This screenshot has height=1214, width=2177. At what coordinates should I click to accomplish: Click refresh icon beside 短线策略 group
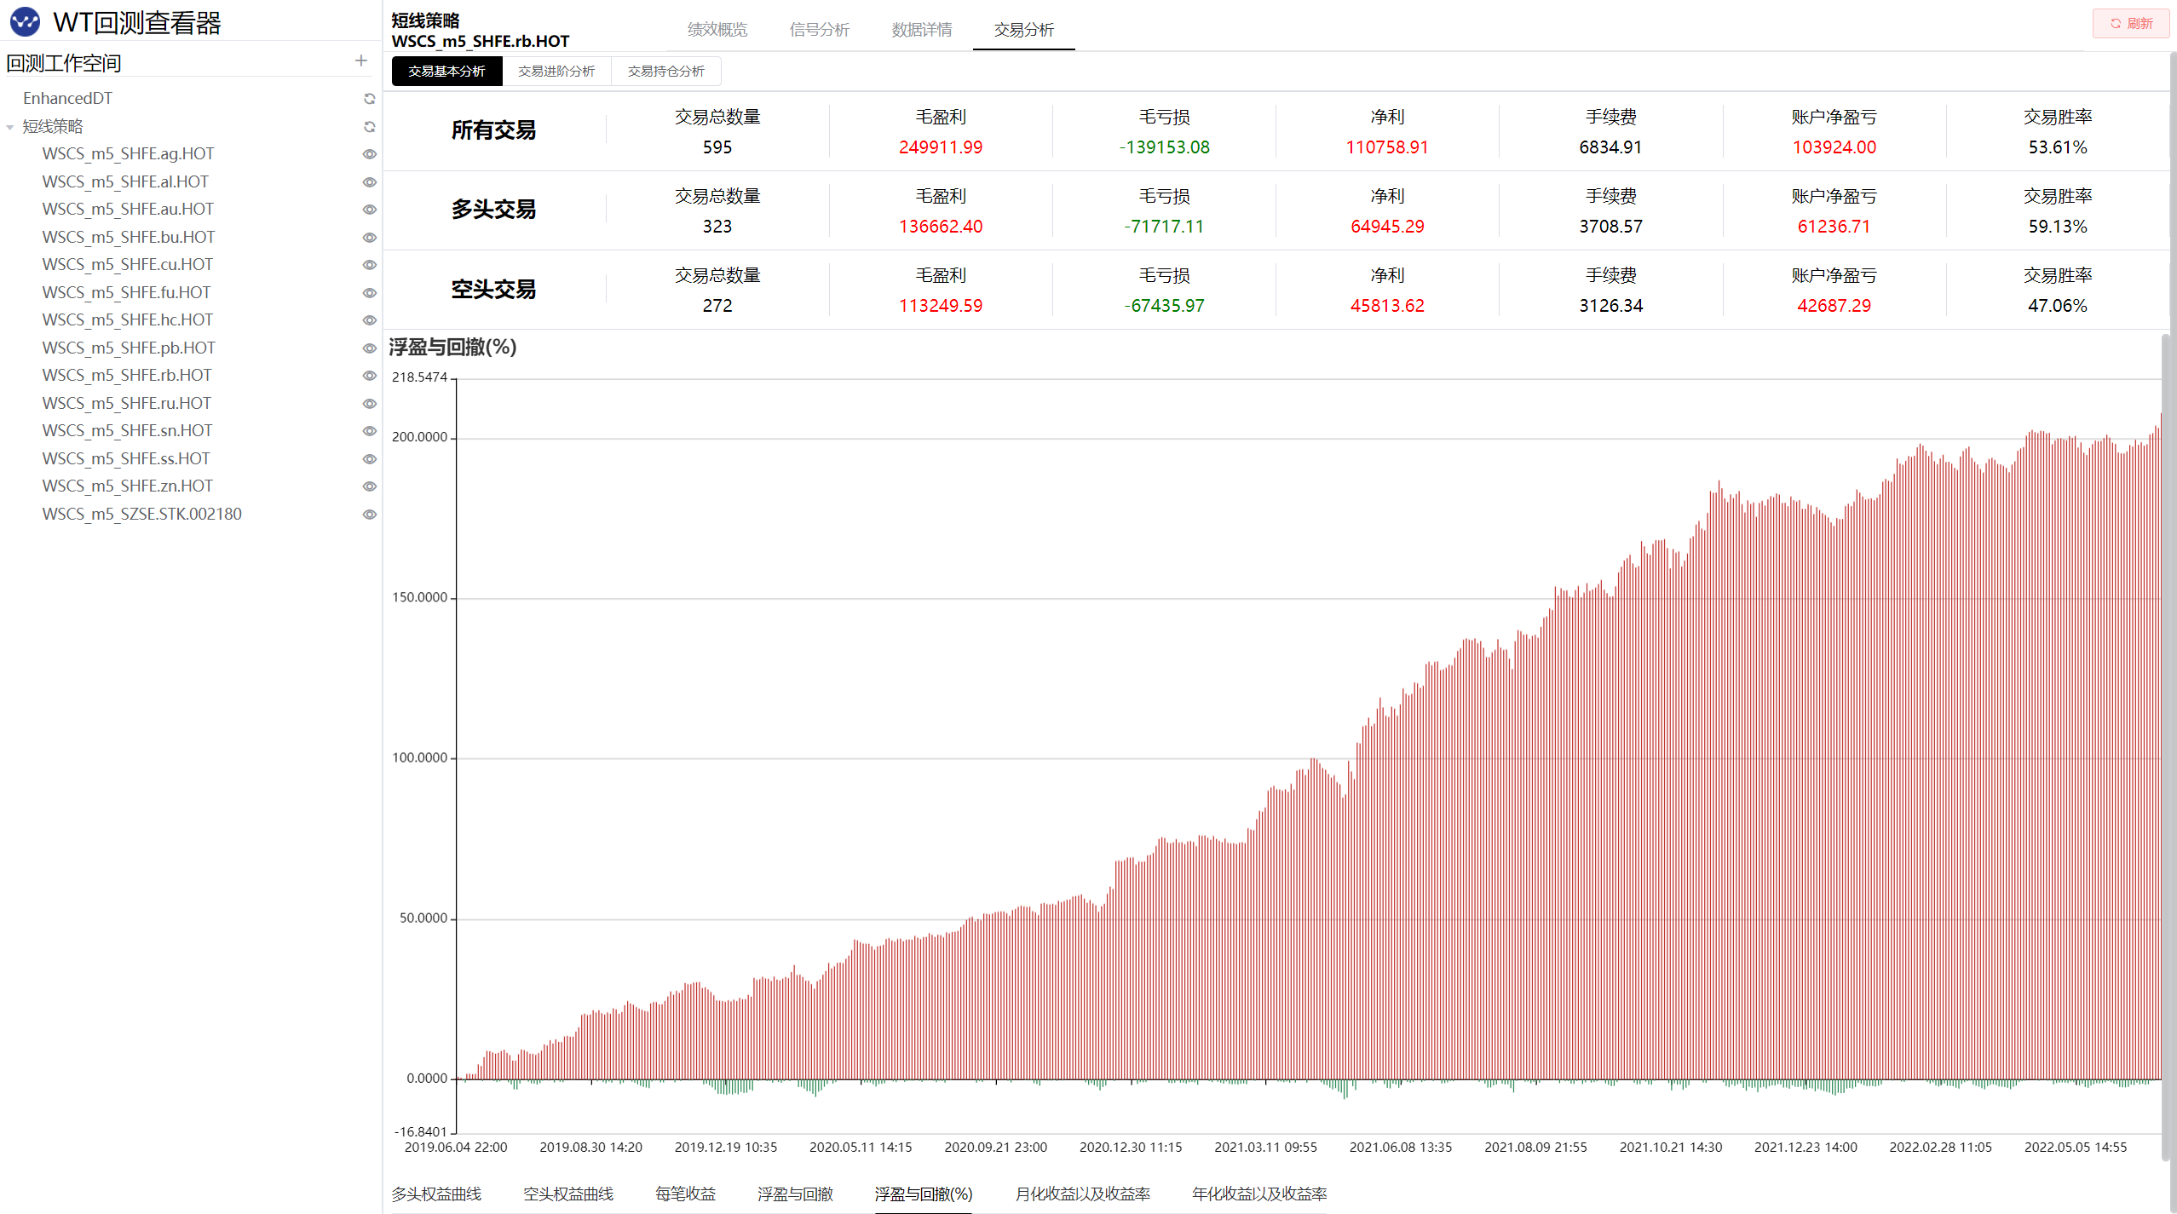point(369,127)
